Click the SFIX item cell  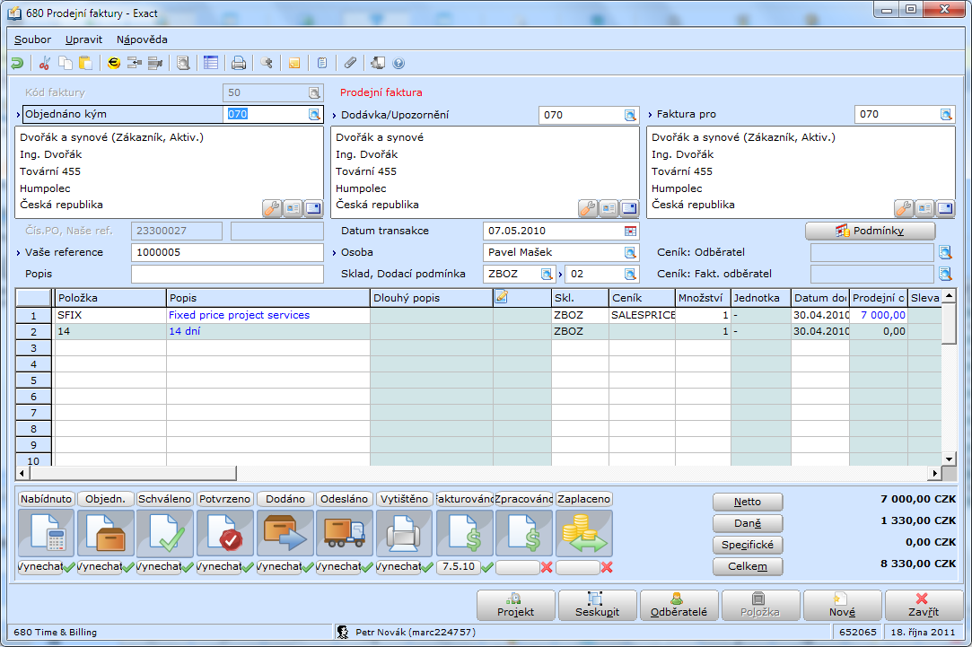tap(110, 316)
